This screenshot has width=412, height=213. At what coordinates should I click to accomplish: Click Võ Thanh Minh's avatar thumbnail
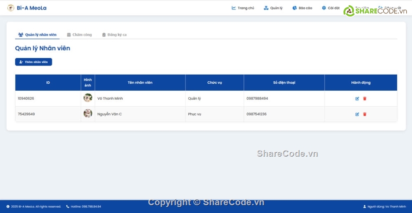[x=88, y=98]
